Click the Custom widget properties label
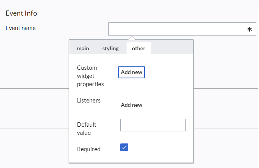The image size is (259, 168). (90, 76)
